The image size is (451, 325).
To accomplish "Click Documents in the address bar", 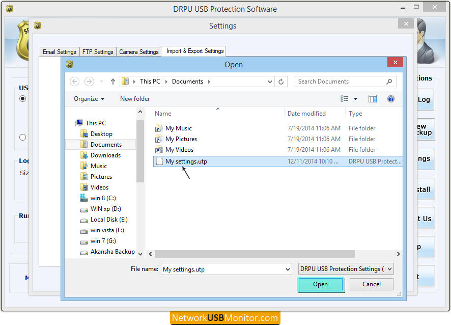I will [x=187, y=82].
